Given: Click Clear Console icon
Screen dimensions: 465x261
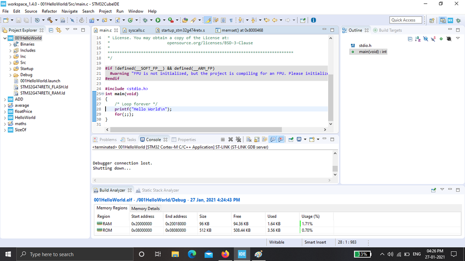Looking at the screenshot, I should (249, 139).
